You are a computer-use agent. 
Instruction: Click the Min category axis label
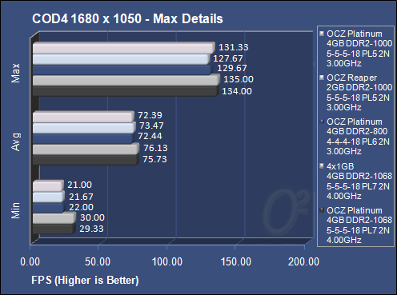tap(16, 210)
